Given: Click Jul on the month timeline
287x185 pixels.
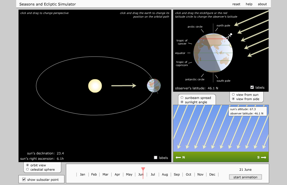Looking at the screenshot, I should [153, 174].
